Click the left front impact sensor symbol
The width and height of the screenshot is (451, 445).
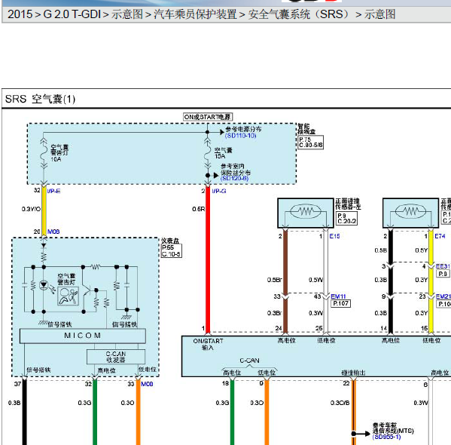coord(306,213)
